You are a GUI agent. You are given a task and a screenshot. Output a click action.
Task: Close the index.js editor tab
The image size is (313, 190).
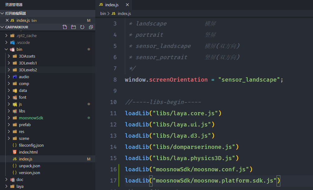tap(127, 5)
